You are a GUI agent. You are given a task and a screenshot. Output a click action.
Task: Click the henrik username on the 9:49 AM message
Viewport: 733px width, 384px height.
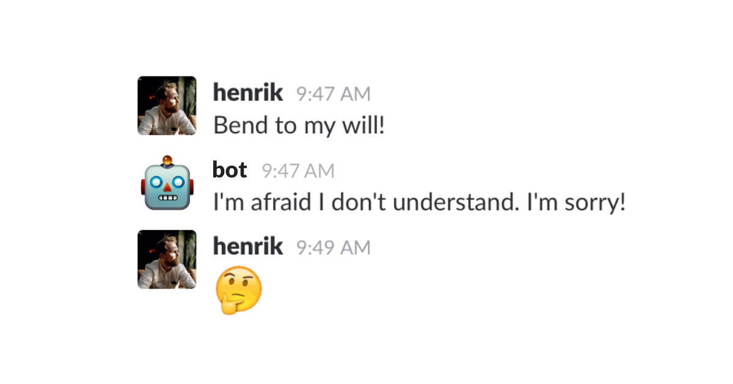point(247,246)
